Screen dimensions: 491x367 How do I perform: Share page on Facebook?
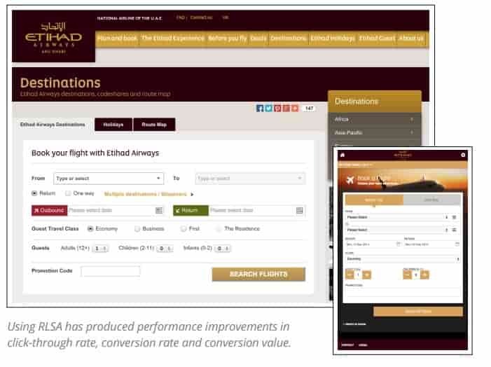tap(260, 109)
